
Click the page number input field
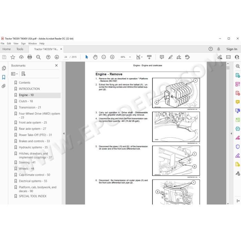pyautogui.click(x=66, y=57)
